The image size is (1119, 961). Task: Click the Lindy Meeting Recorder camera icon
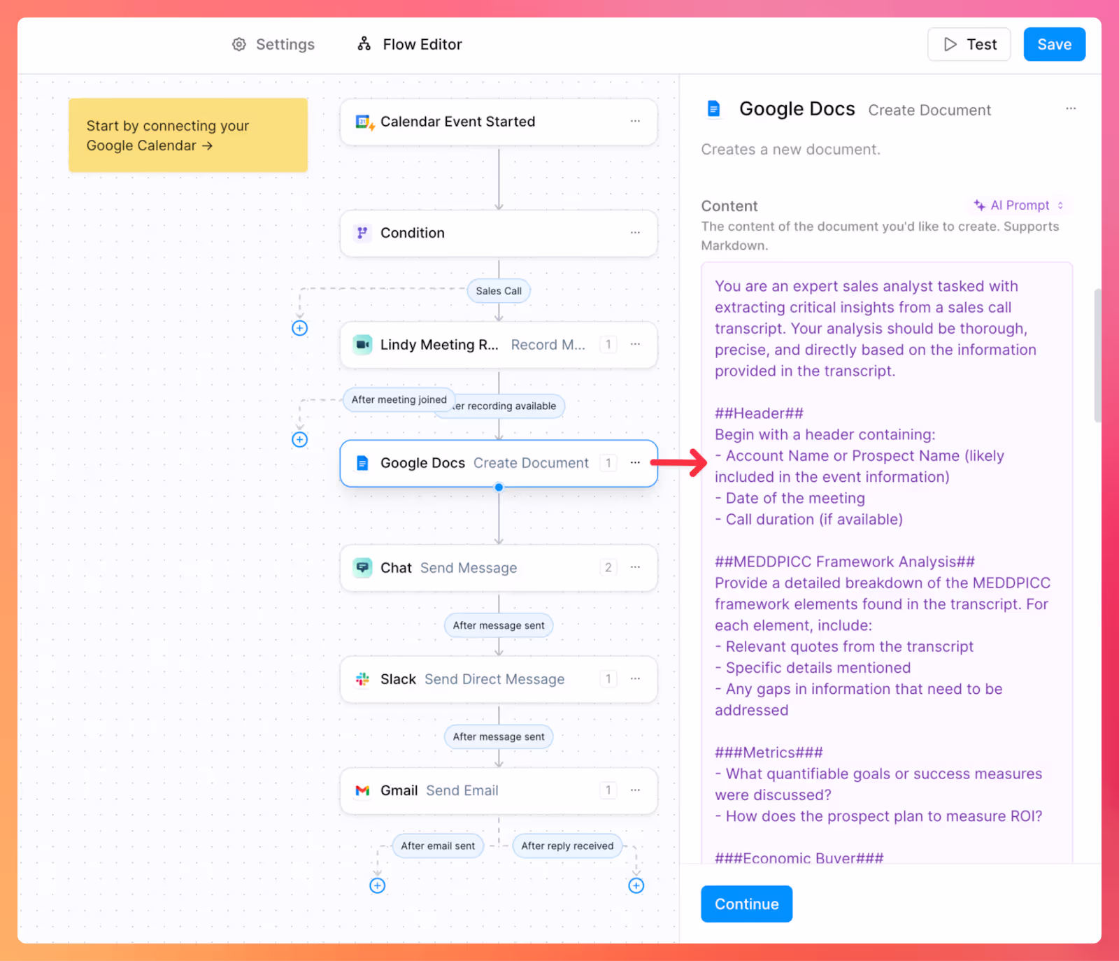coord(362,344)
